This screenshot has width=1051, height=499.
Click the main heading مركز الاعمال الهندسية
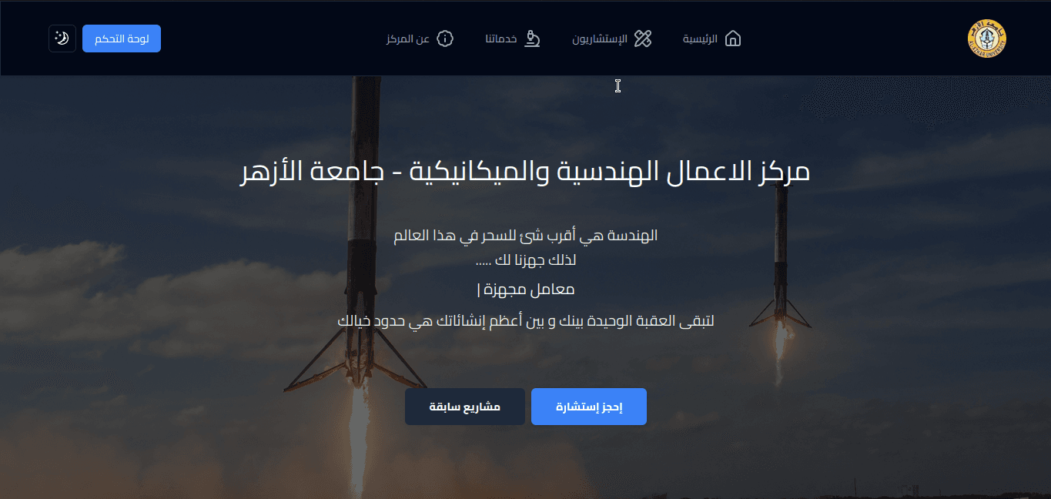point(525,171)
